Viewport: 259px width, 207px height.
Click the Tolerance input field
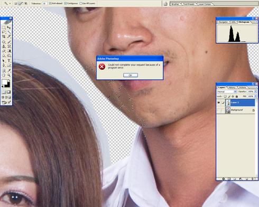pyautogui.click(x=44, y=3)
